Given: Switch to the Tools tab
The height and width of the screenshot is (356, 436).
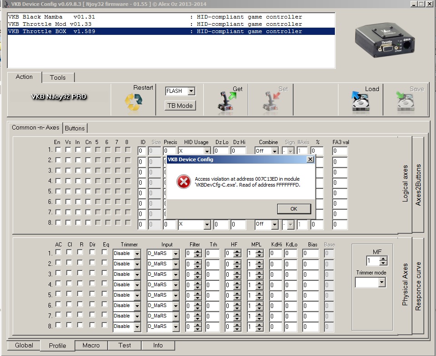Looking at the screenshot, I should (x=58, y=77).
